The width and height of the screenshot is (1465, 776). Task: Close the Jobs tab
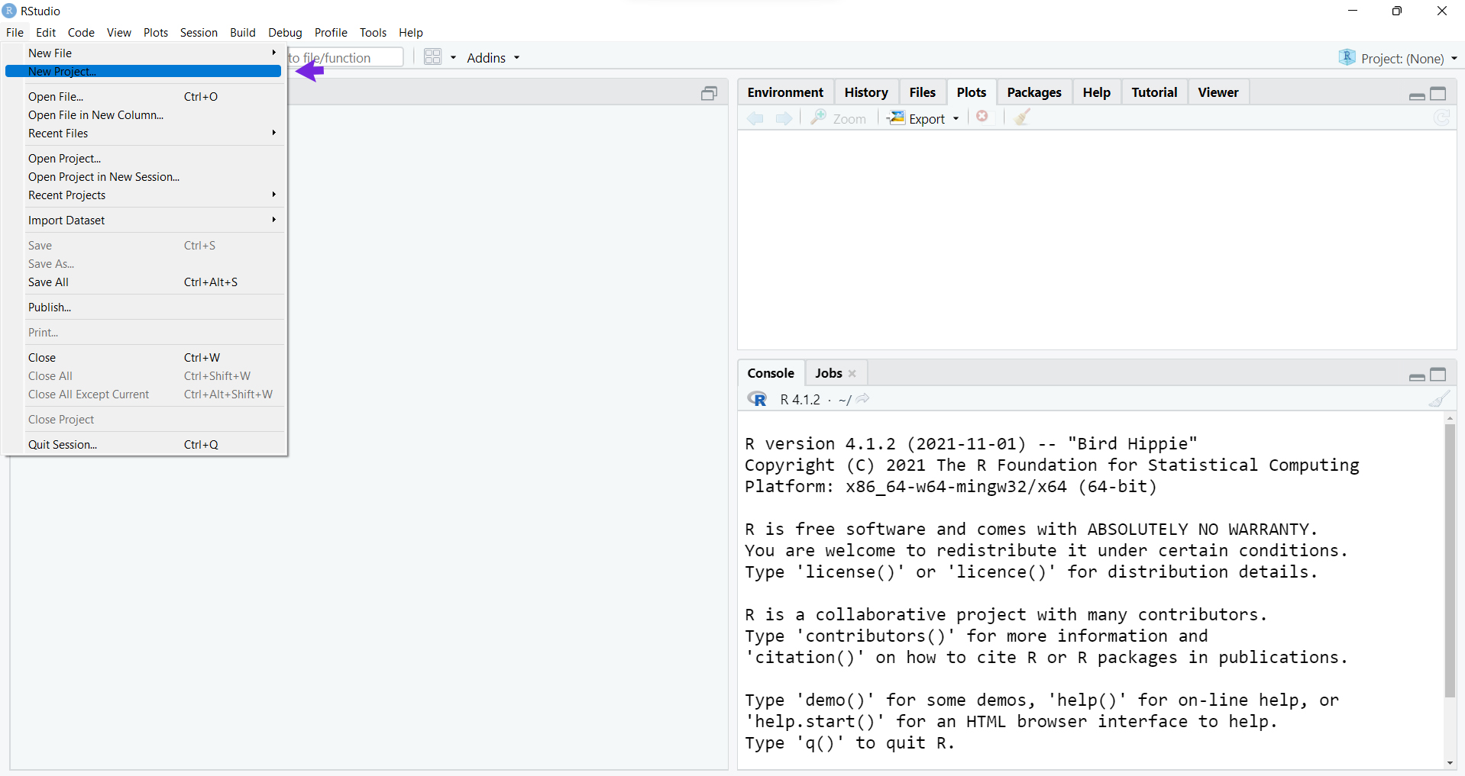(852, 373)
